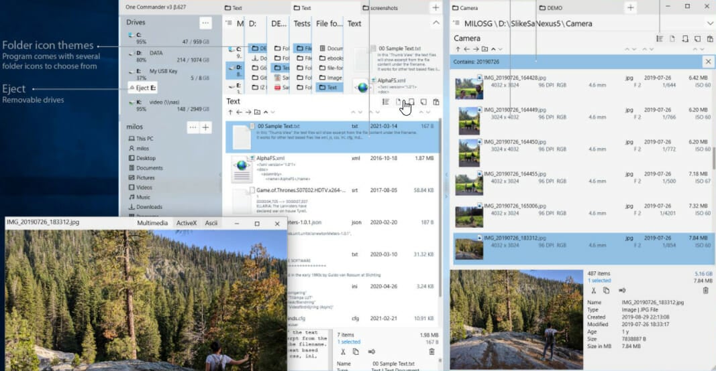
Task: Navigate forward in the Camera pane
Action: pyautogui.click(x=475, y=49)
